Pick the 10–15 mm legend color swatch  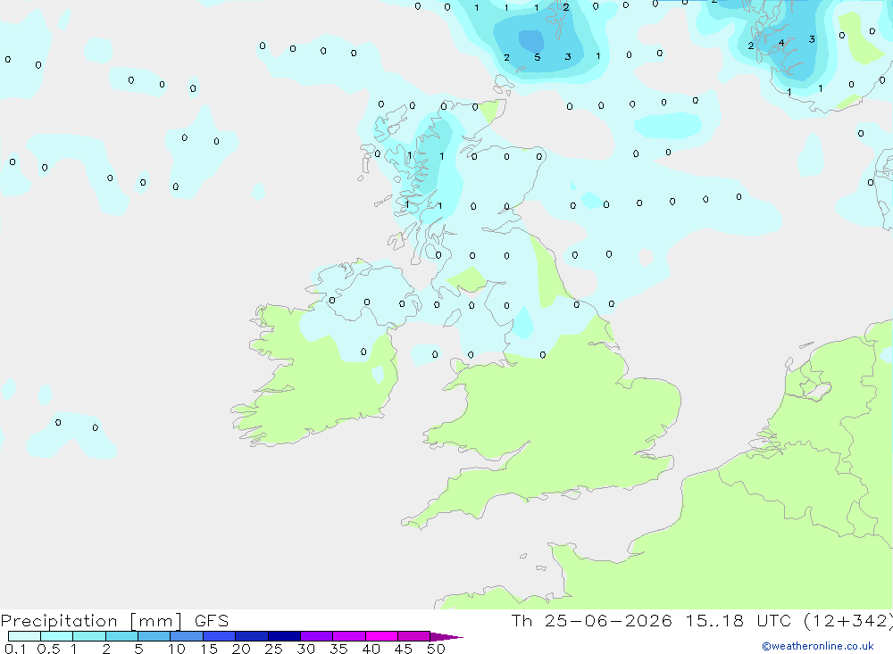pos(187,636)
